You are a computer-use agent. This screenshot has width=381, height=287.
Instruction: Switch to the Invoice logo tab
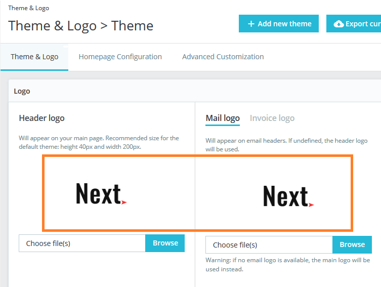tap(272, 118)
